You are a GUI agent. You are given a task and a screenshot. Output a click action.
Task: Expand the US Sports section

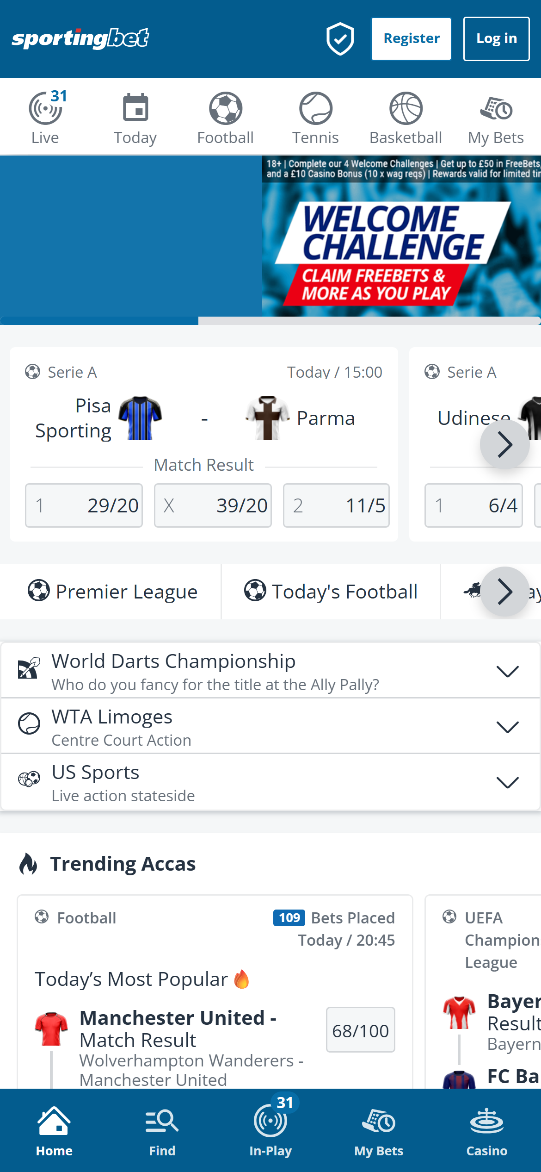coord(508,783)
